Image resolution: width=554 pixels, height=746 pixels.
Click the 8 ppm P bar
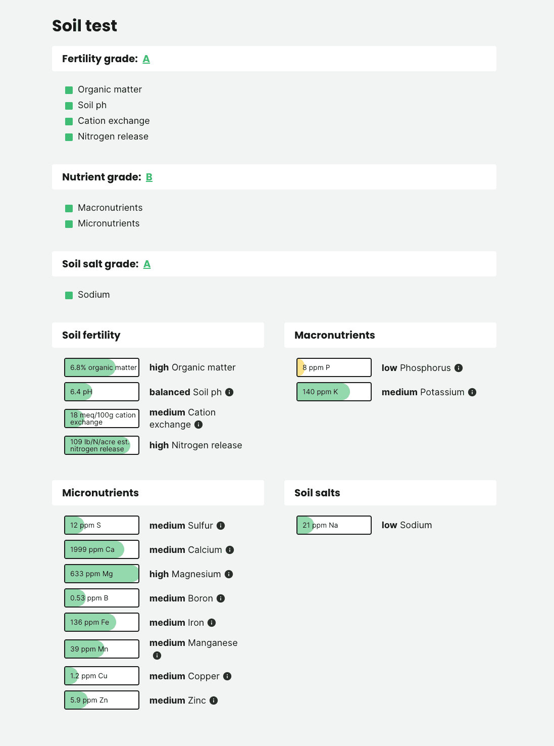click(x=334, y=367)
